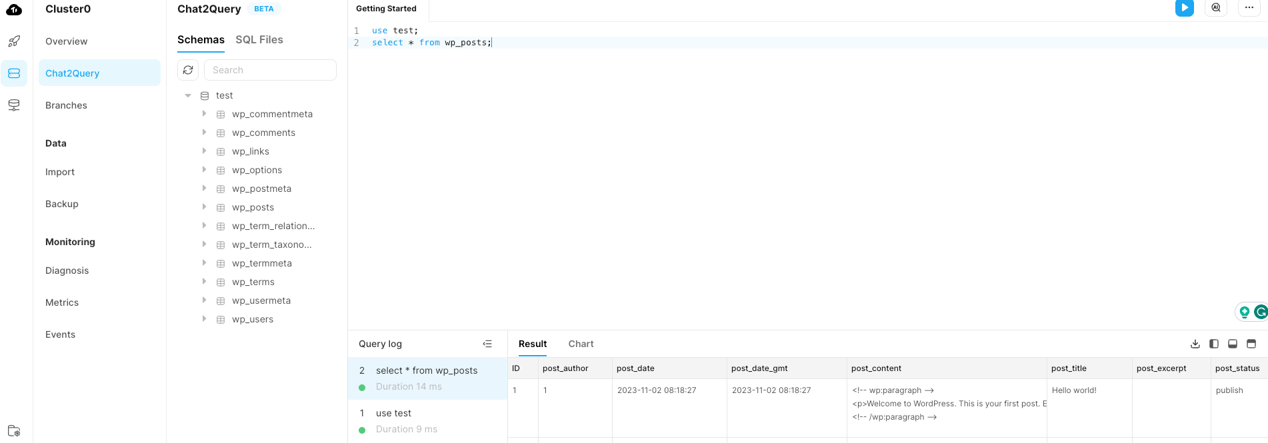Open the data service icon in sidebar
This screenshot has height=443, width=1268.
(14, 105)
